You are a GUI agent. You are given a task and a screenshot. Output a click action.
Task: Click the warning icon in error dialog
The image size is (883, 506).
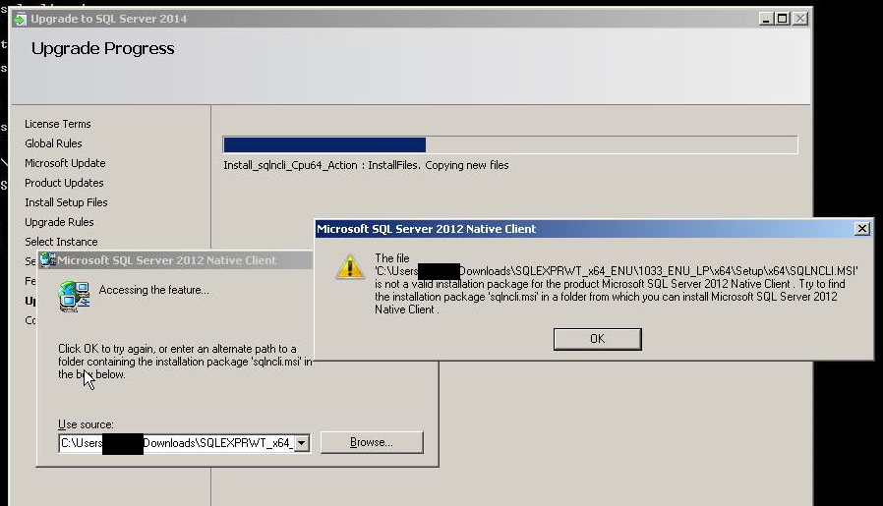[x=350, y=266]
